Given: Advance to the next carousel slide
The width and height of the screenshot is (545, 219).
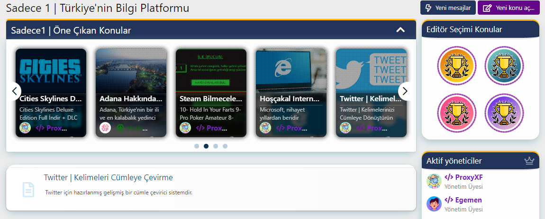Looking at the screenshot, I should (405, 91).
